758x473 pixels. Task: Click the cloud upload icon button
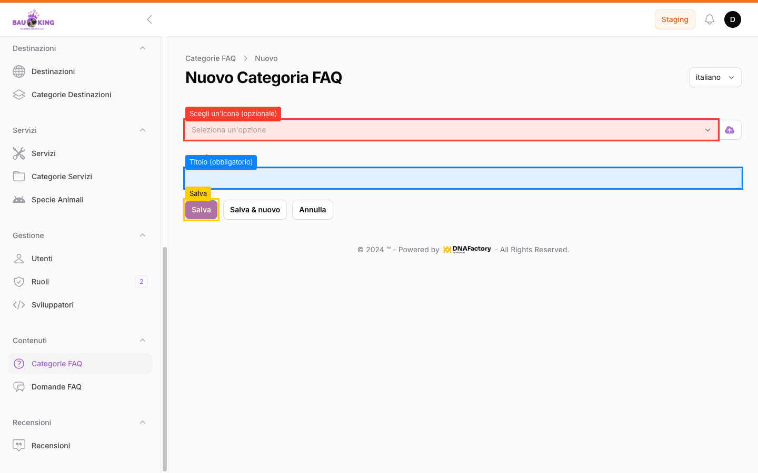tap(730, 130)
